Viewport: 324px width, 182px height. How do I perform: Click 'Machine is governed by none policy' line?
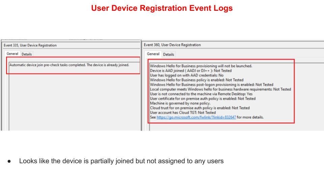pos(180,103)
